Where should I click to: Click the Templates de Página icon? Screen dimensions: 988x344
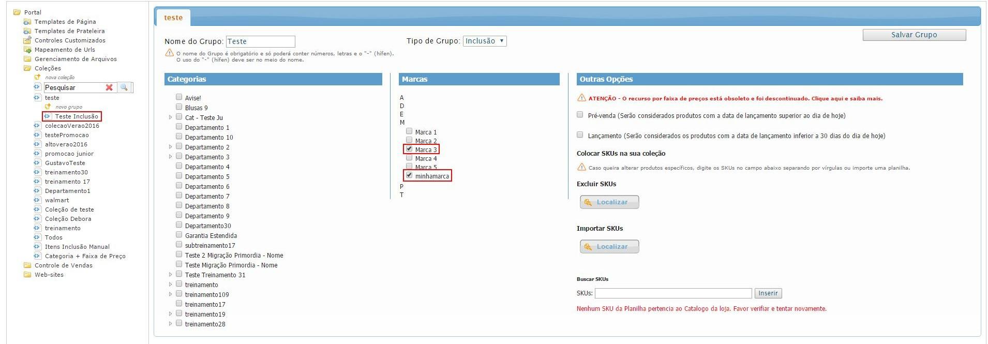27,22
